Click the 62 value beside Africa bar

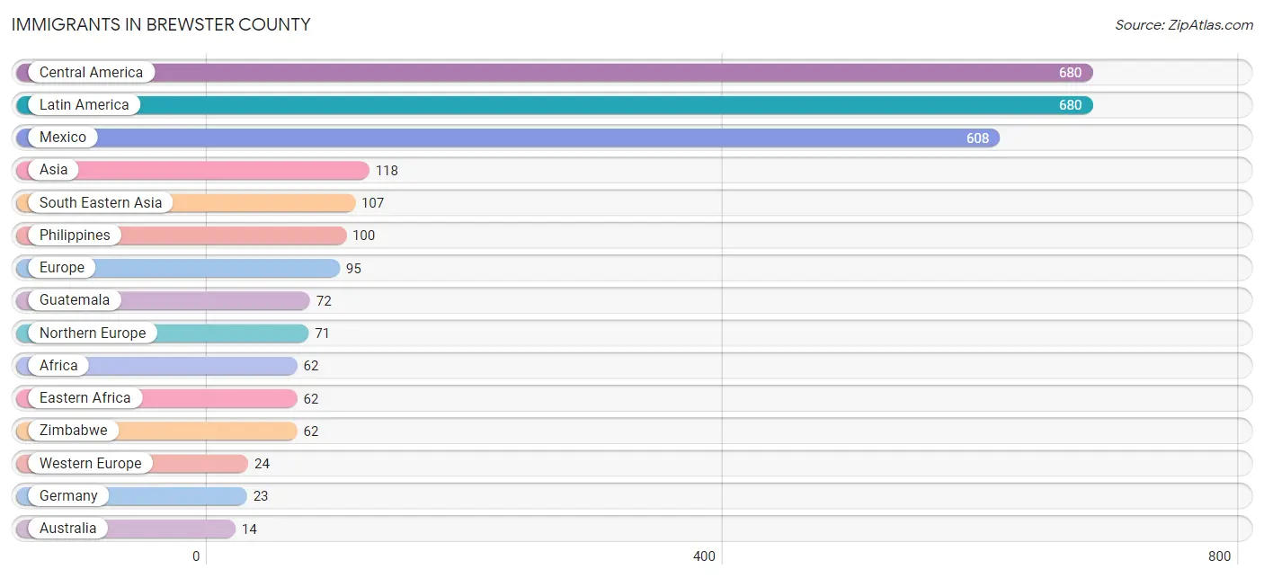point(311,366)
